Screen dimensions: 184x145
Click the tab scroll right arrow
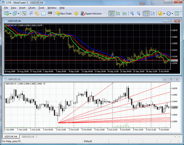(x=180, y=137)
